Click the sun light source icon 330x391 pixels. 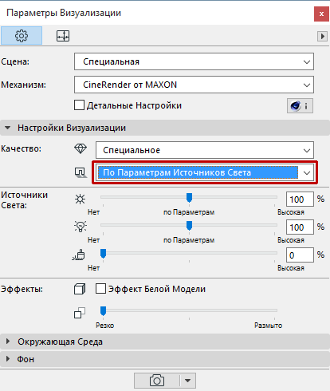click(80, 199)
